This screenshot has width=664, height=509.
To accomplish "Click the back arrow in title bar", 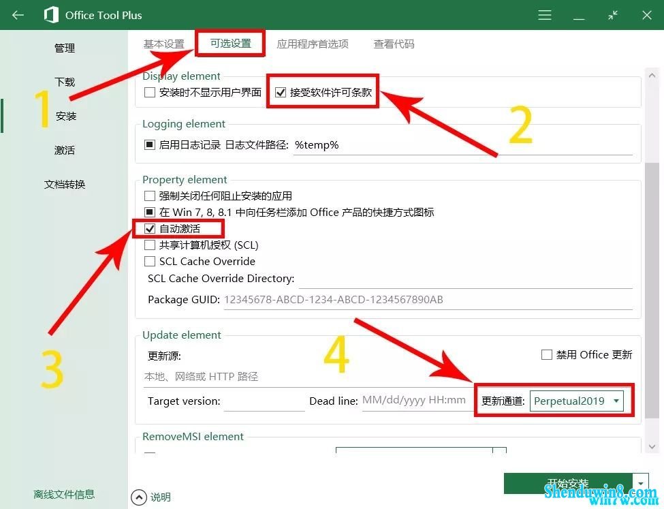I will pyautogui.click(x=18, y=15).
